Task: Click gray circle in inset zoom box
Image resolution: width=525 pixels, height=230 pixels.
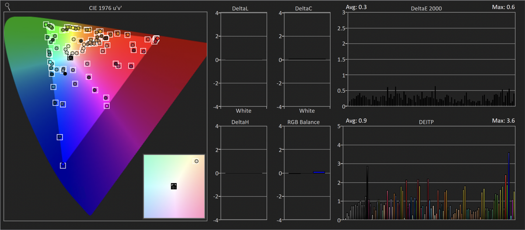Action: click(196, 161)
